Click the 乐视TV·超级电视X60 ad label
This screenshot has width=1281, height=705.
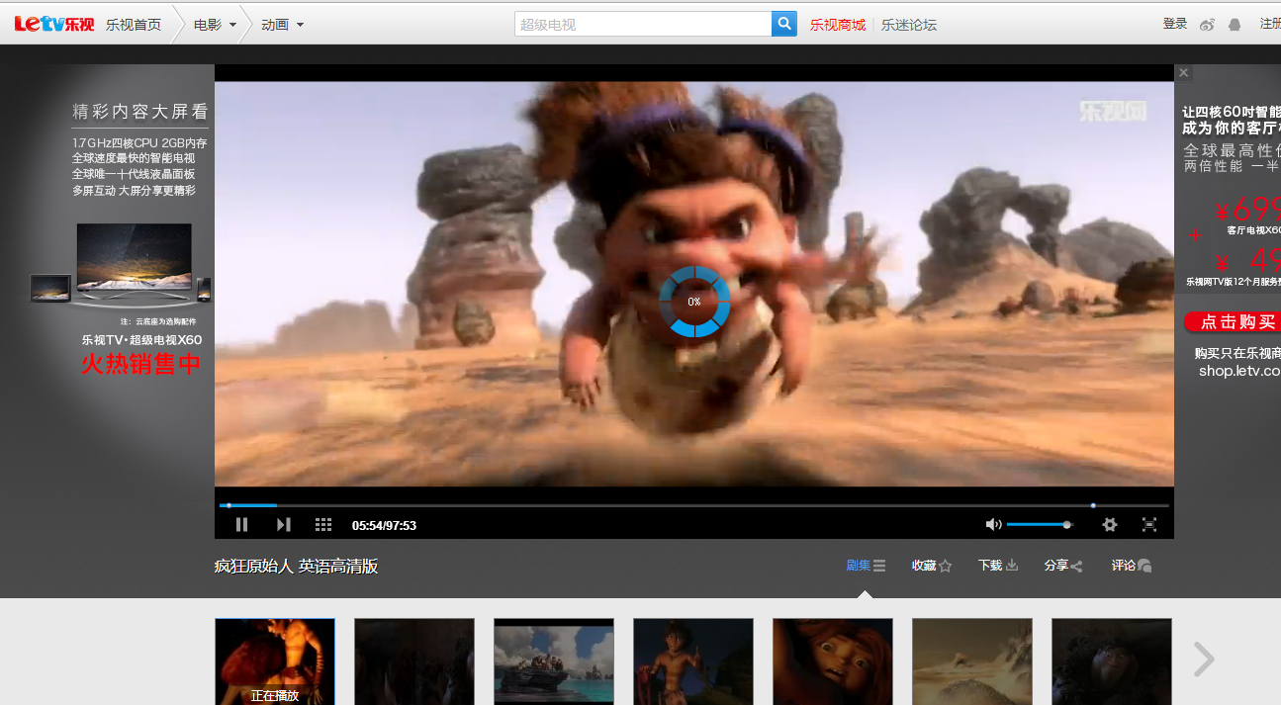[x=141, y=340]
